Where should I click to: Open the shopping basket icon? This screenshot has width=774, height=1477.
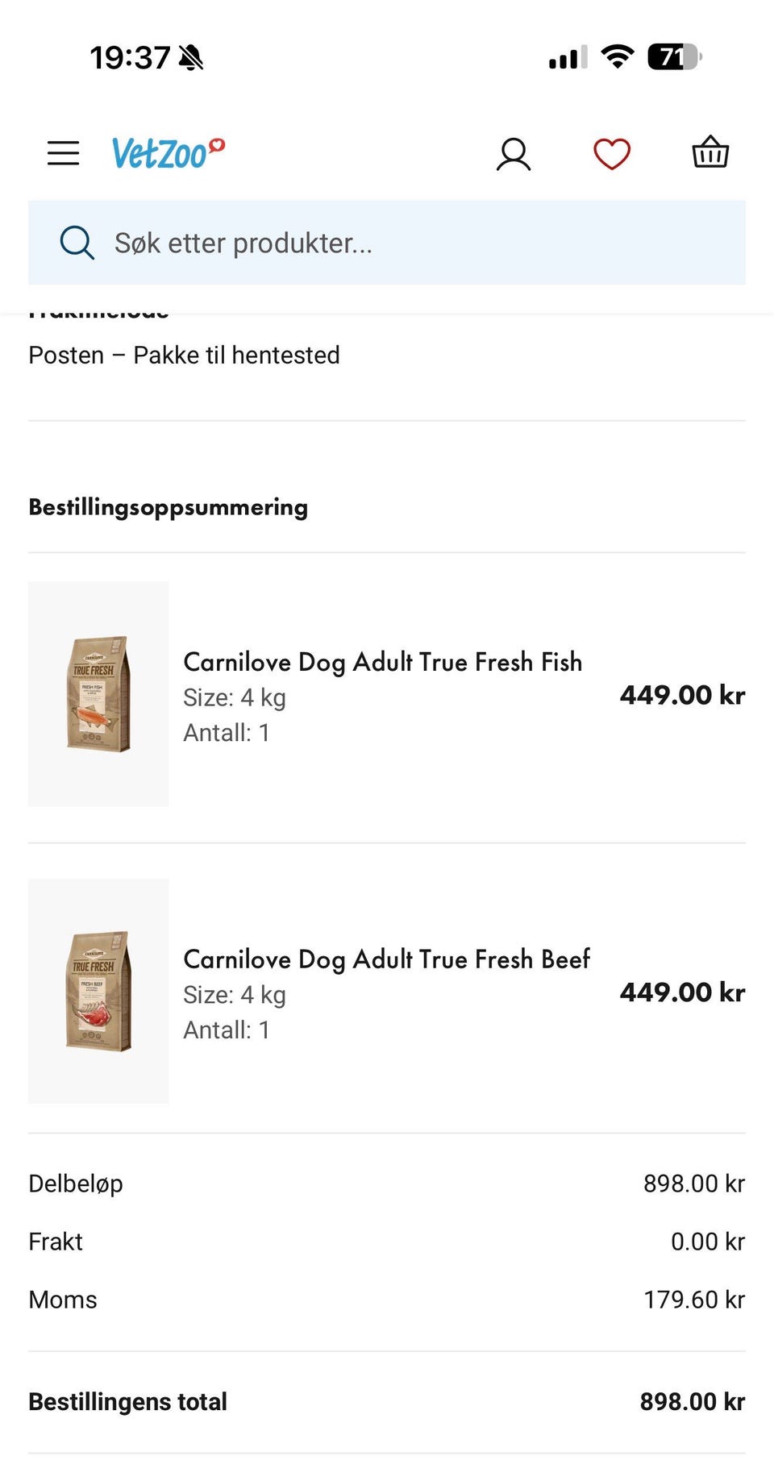pos(710,152)
